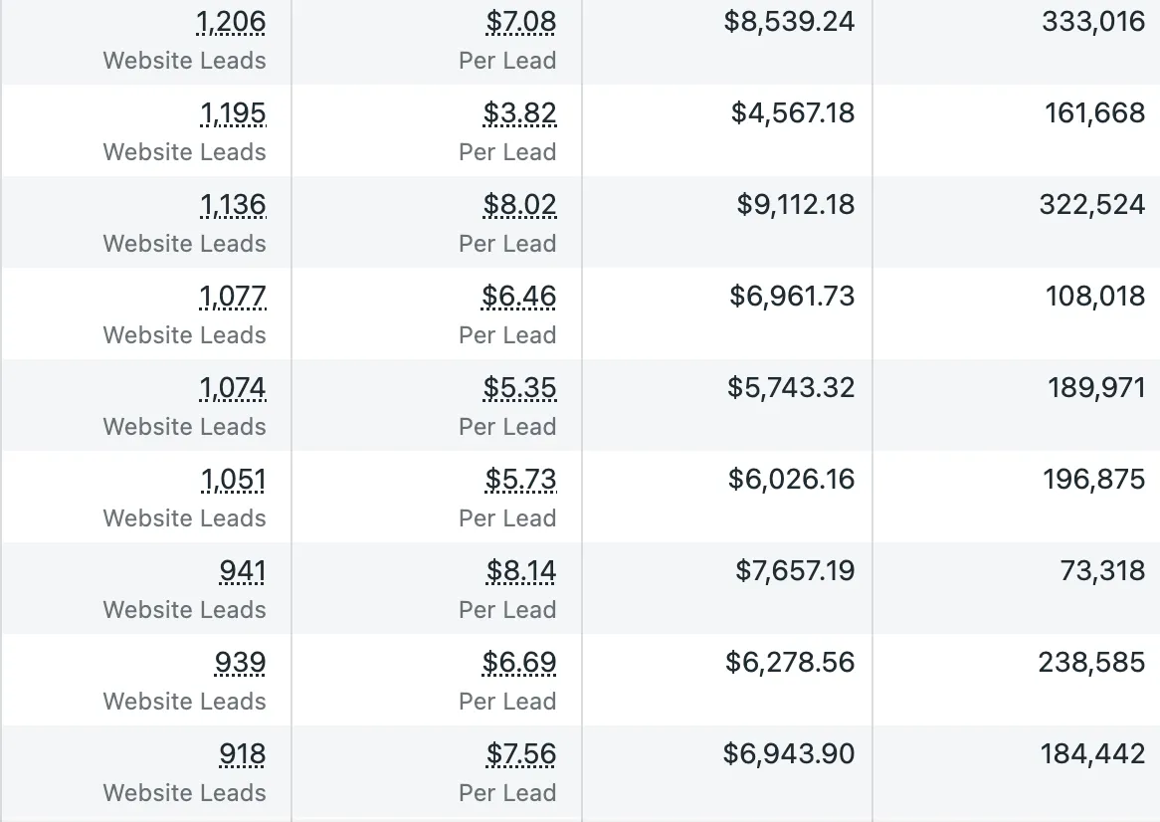Select the 939 website leads number
Screen dimensions: 1160x822
(x=241, y=662)
